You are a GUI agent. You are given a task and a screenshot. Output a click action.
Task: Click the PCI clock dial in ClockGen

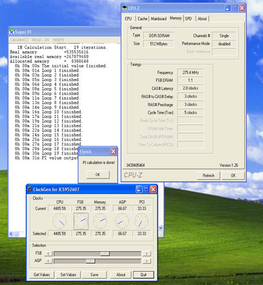[141, 221]
